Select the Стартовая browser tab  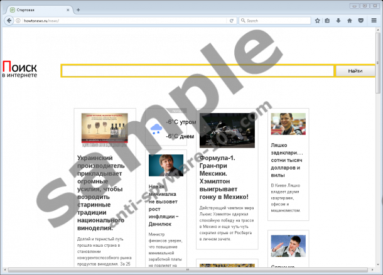click(x=38, y=9)
